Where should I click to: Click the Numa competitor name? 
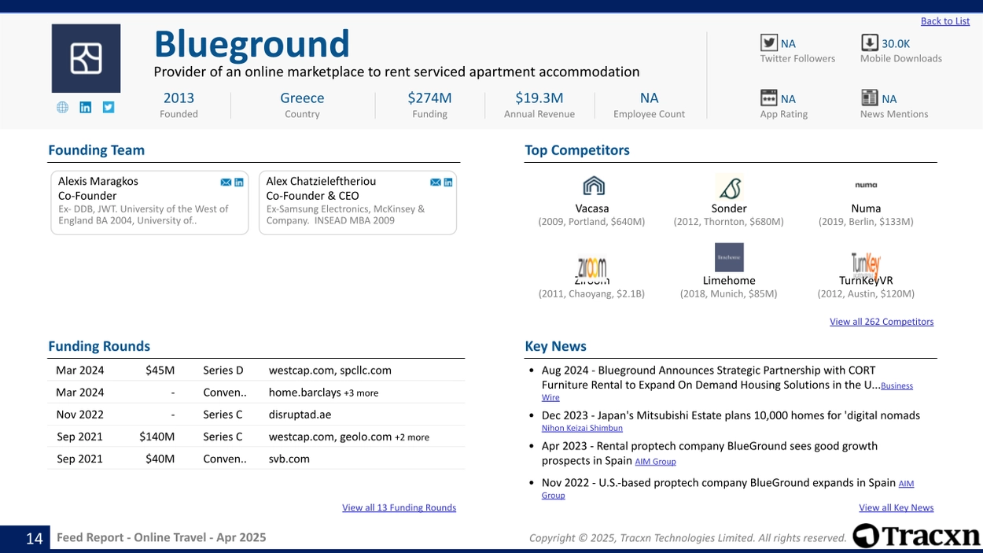866,208
